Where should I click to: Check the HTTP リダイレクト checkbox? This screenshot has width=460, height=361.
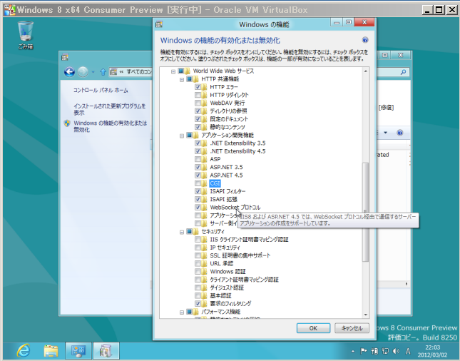198,95
